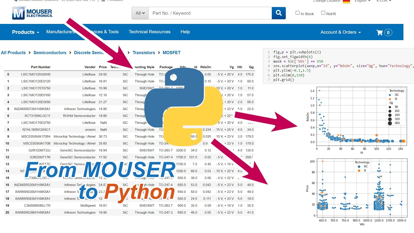Click the Vth column header
Image resolution: width=414 pixels, height=233 pixels.
tap(239, 67)
